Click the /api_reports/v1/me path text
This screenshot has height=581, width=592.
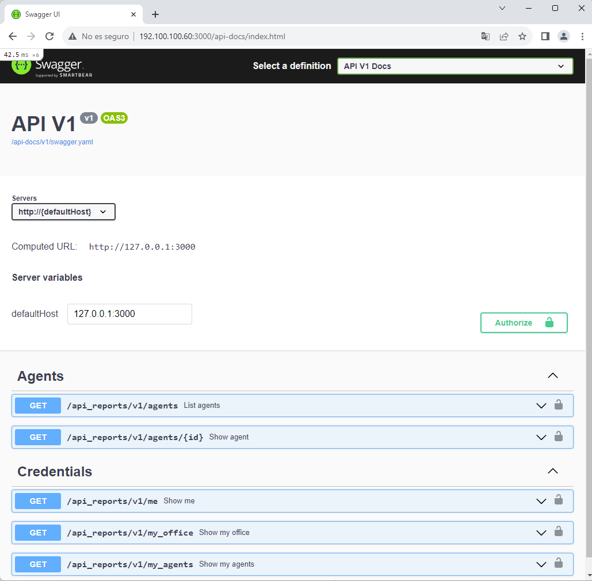112,501
